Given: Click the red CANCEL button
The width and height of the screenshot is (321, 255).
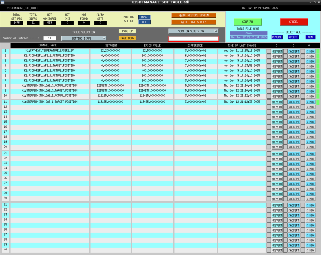Looking at the screenshot, I should [294, 22].
